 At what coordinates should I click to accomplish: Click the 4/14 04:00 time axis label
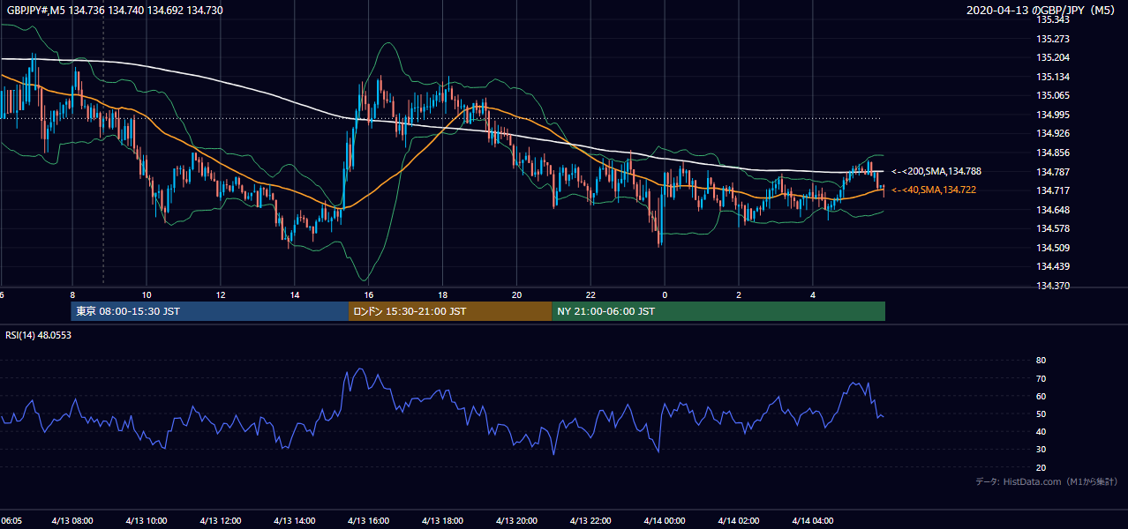click(813, 521)
